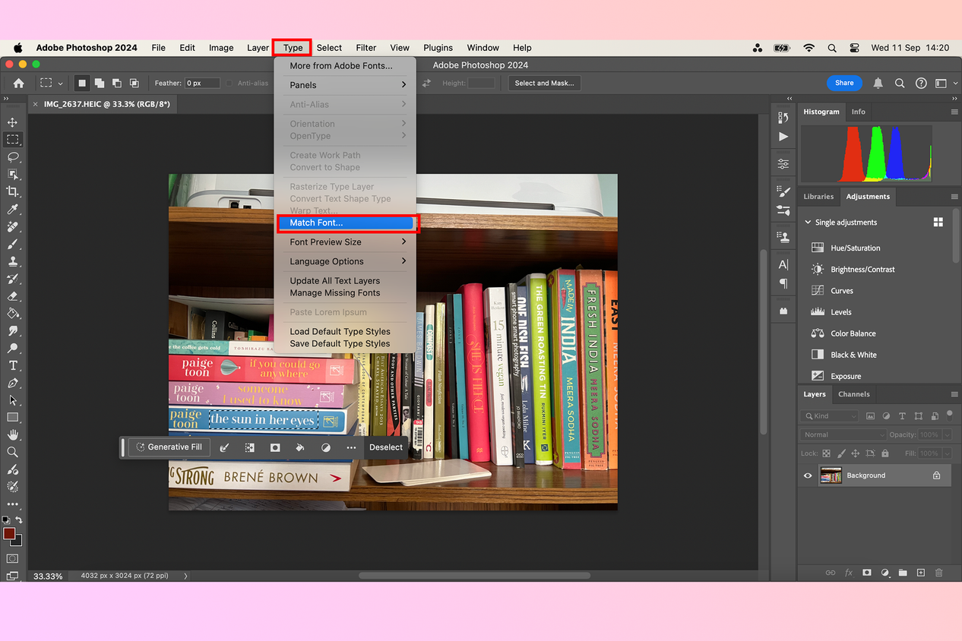Click the Generative Fill button
The image size is (962, 641).
pyautogui.click(x=169, y=447)
